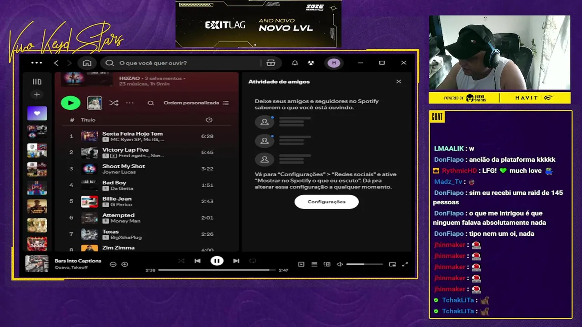Image resolution: width=582 pixels, height=327 pixels.
Task: Open the mini player
Action: point(392,264)
